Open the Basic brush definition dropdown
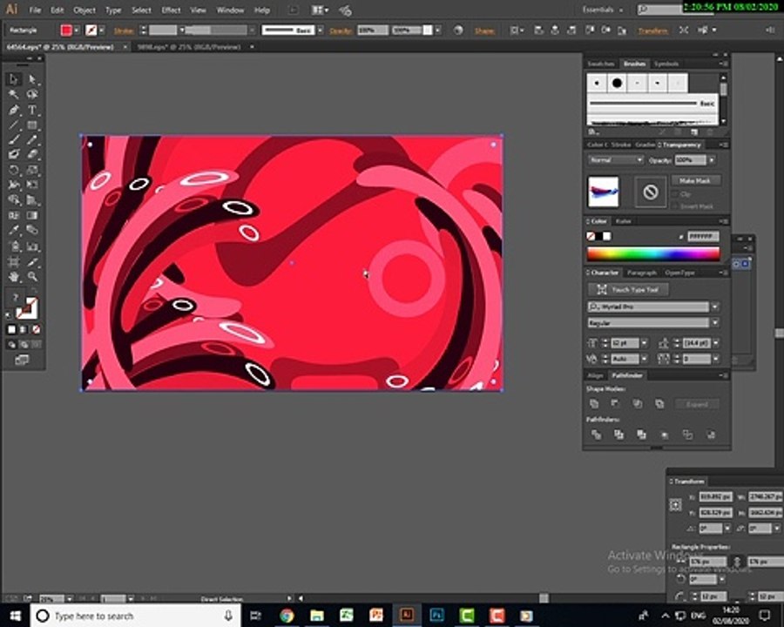Viewport: 784px width, 627px height. [321, 30]
